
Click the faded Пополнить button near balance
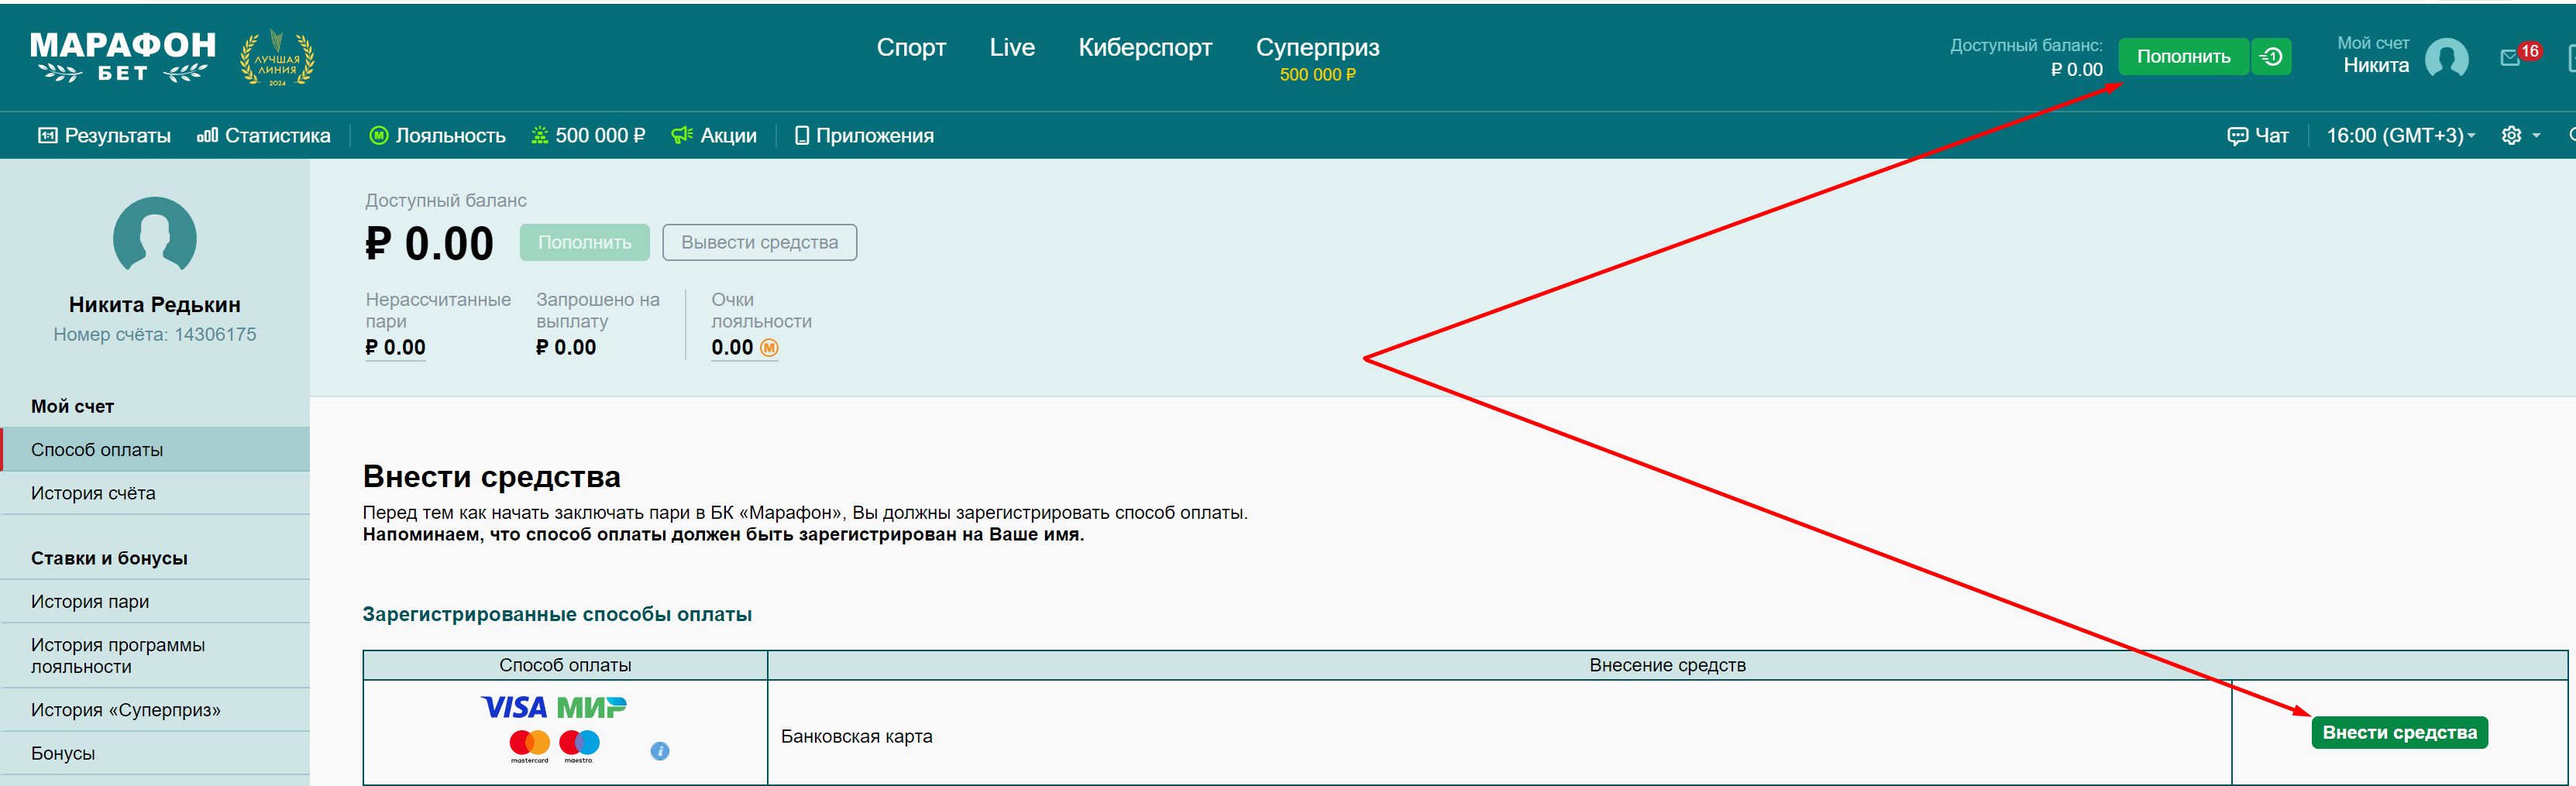[x=584, y=243]
